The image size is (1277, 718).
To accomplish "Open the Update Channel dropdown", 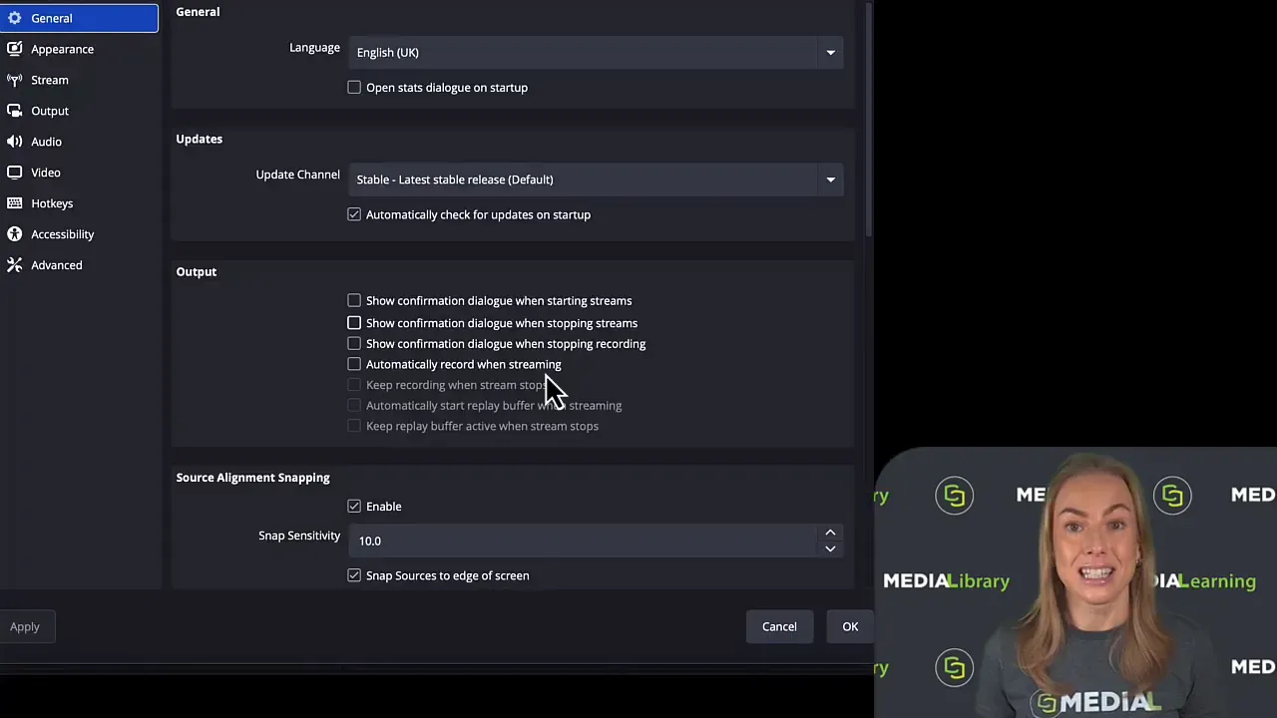I will pyautogui.click(x=596, y=179).
